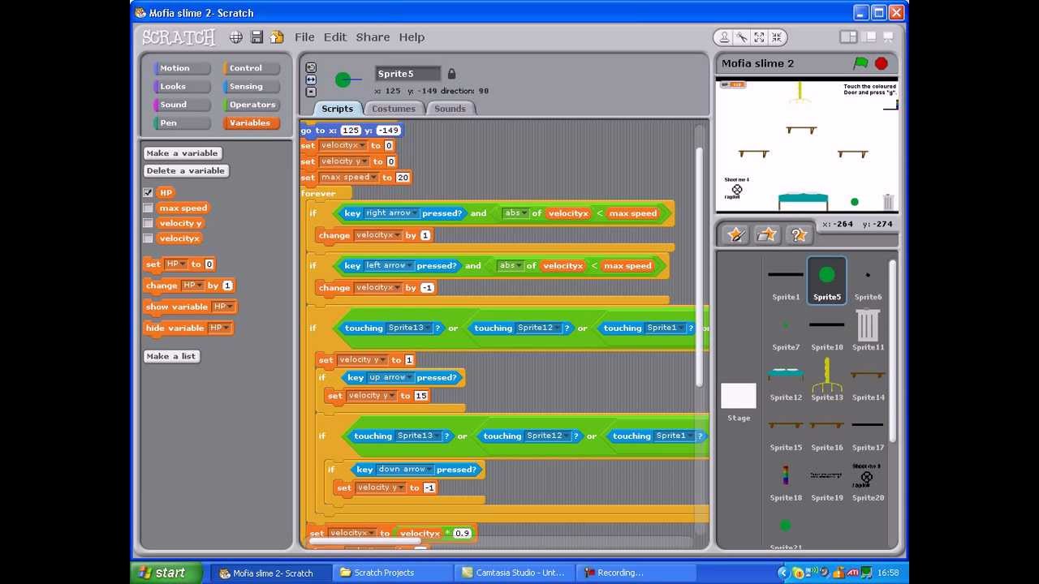1039x584 pixels.
Task: Open variable dropdown in change HP block
Action: pos(193,286)
